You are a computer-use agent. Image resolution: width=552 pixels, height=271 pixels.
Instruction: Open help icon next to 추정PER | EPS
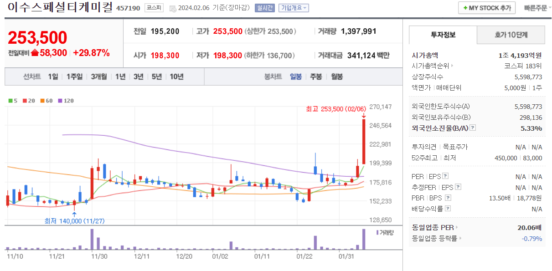(x=458, y=187)
